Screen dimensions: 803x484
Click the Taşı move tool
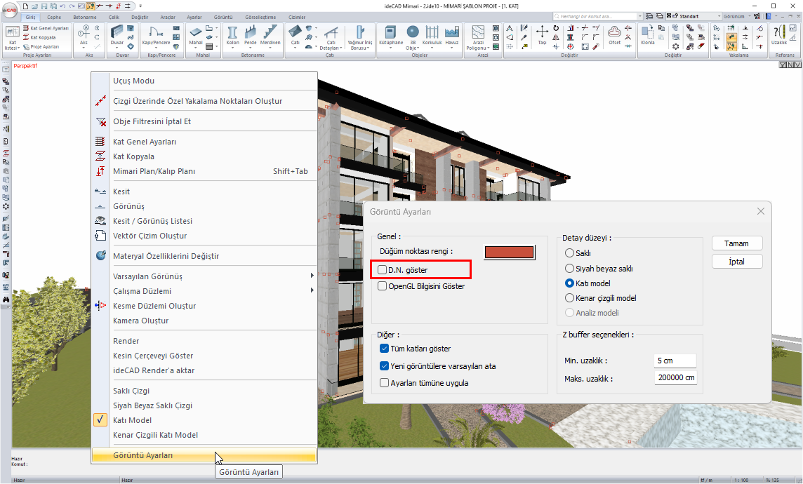(542, 34)
